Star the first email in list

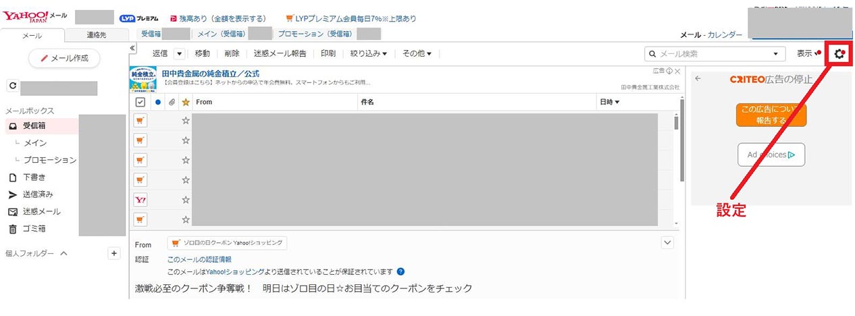186,121
